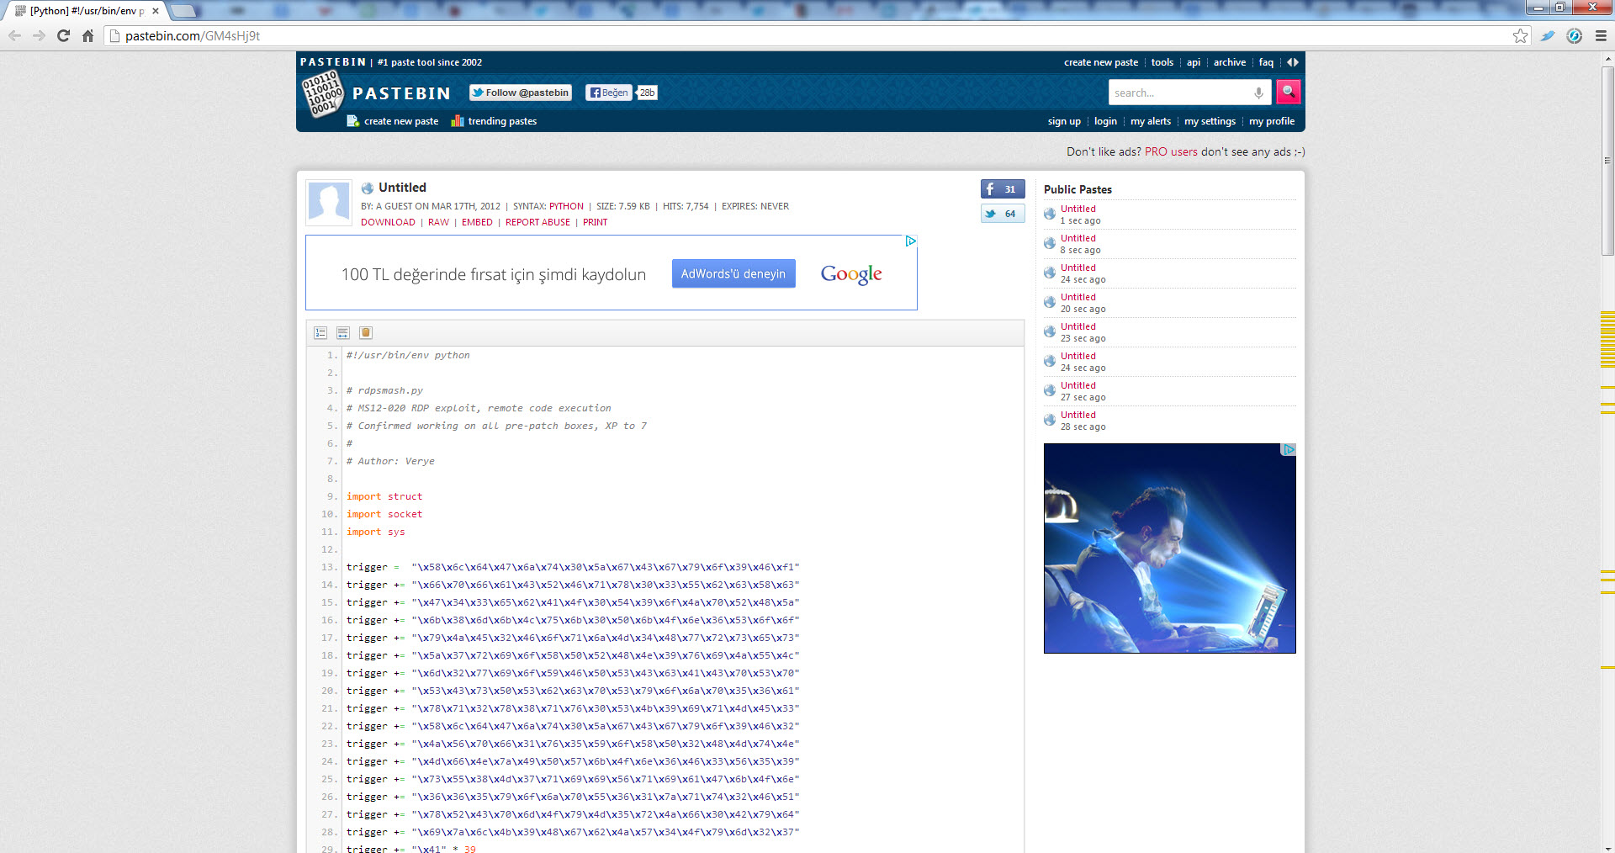Go back with the browser back arrow
This screenshot has width=1615, height=853.
[x=14, y=35]
